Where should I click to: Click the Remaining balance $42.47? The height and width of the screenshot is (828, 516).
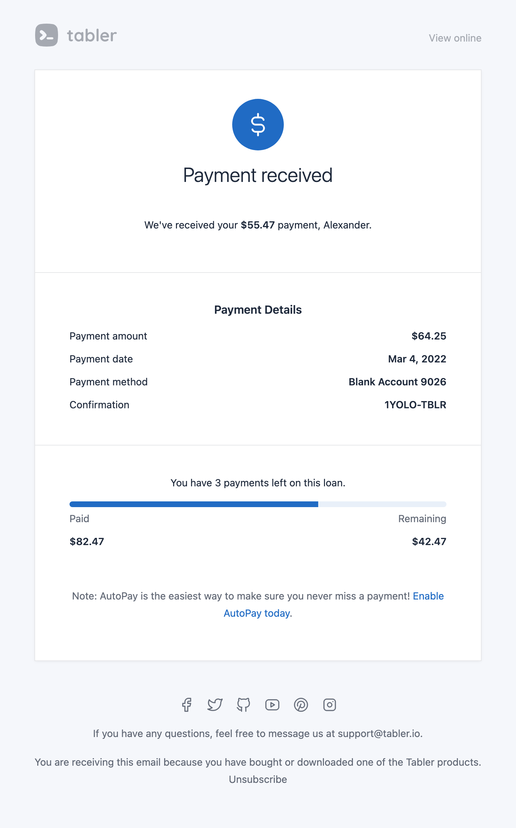[x=429, y=541]
